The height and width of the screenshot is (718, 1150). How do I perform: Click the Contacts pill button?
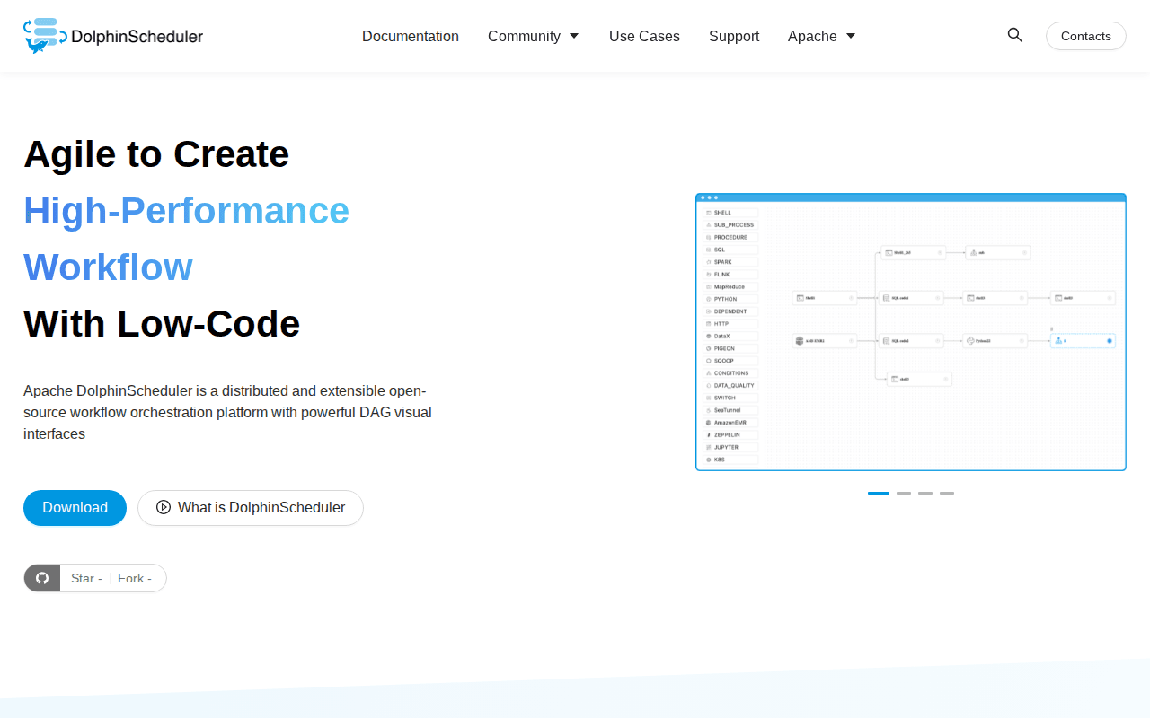1085,36
